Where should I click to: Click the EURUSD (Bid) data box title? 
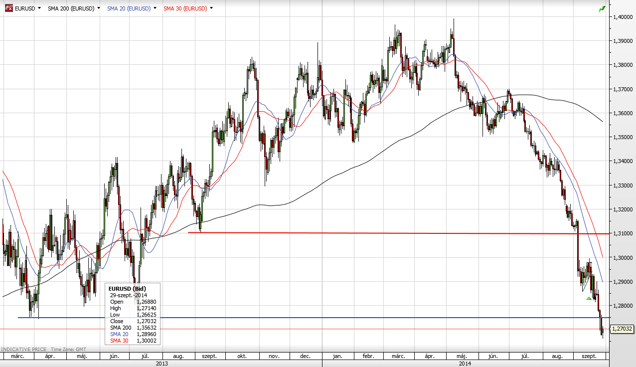pyautogui.click(x=127, y=289)
